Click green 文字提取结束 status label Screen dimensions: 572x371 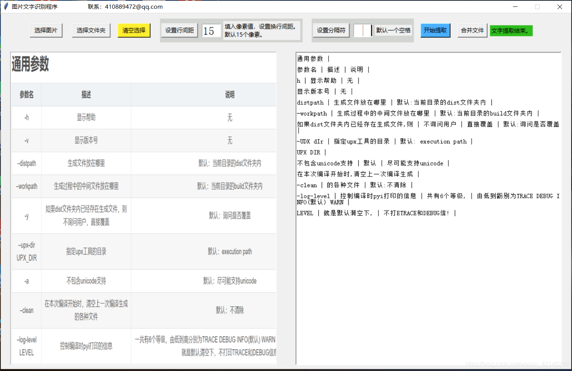[511, 31]
